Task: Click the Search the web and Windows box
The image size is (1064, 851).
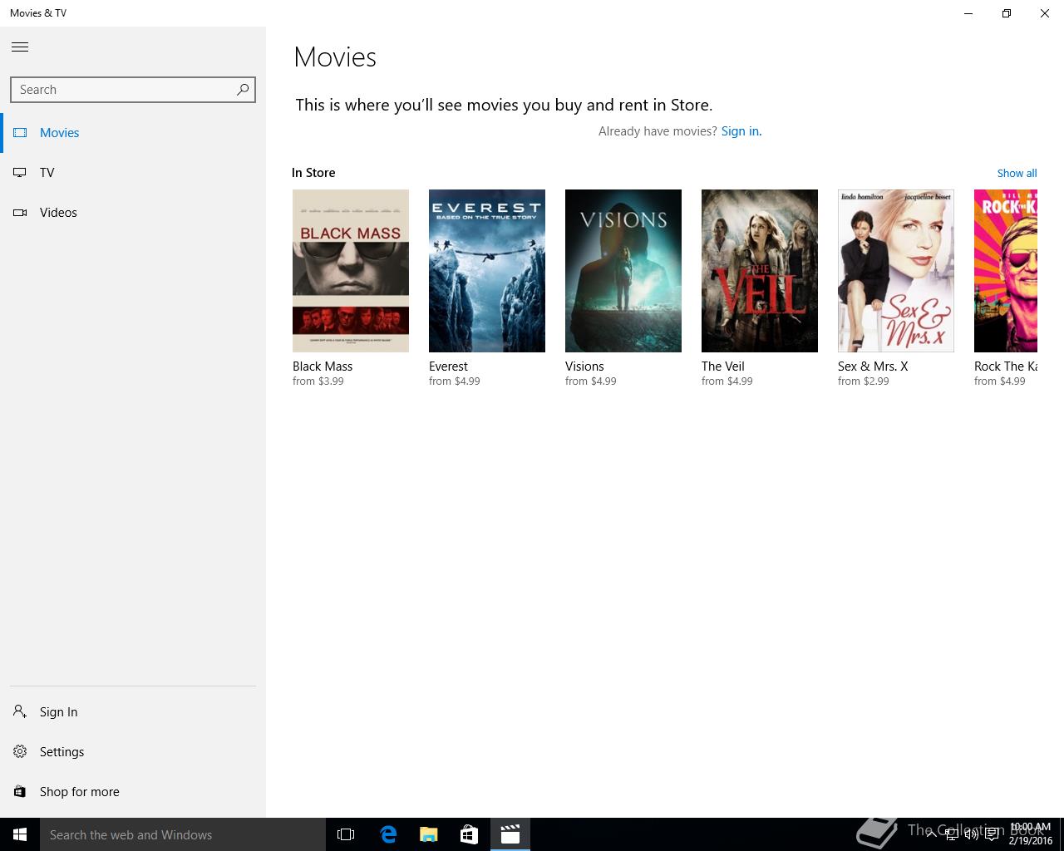Action: pos(183,834)
